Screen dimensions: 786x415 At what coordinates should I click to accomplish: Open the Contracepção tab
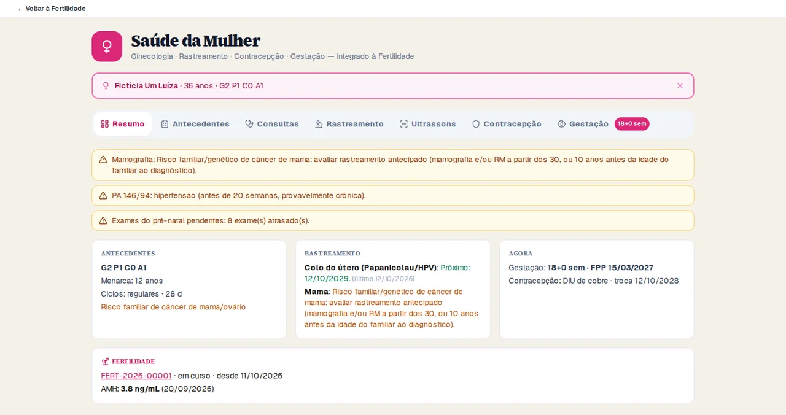coord(507,124)
